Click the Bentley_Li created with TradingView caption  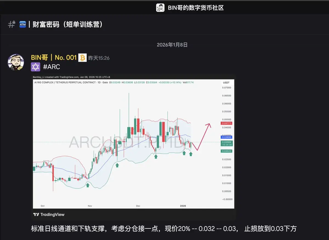[x=71, y=77]
